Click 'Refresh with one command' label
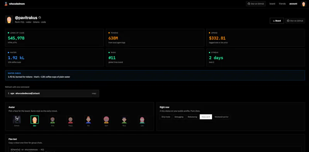The height and width of the screenshot is (152, 309). pyautogui.click(x=17, y=87)
